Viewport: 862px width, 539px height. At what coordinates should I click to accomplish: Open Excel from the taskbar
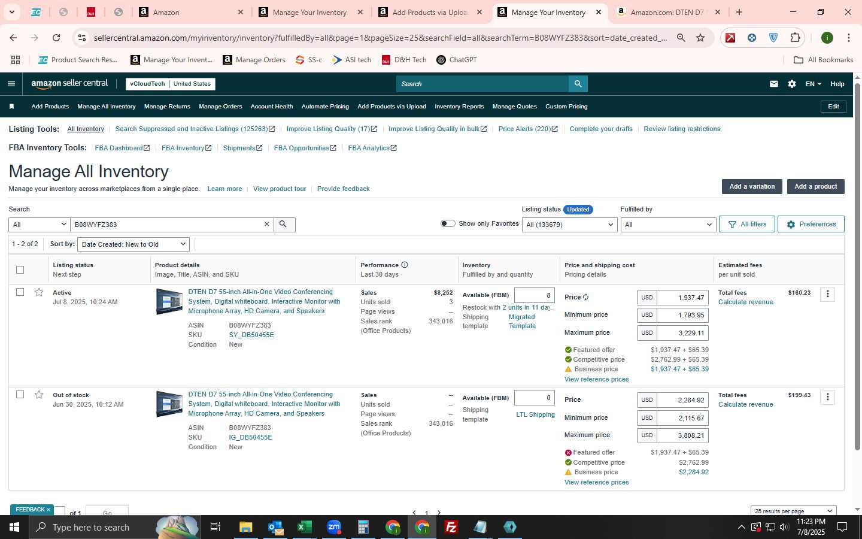tap(305, 527)
